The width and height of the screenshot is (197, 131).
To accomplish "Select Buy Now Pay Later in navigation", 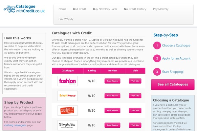I will coord(105,9).
